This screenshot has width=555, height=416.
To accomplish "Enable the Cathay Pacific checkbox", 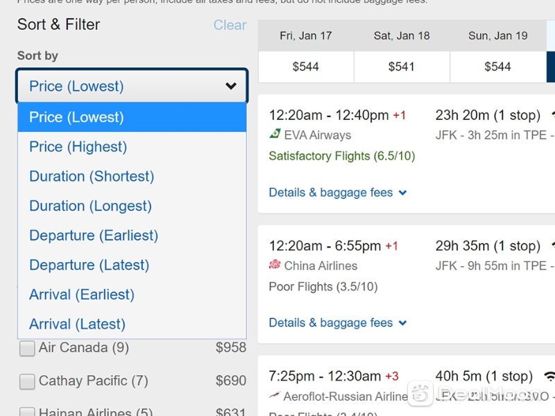I will 27,381.
